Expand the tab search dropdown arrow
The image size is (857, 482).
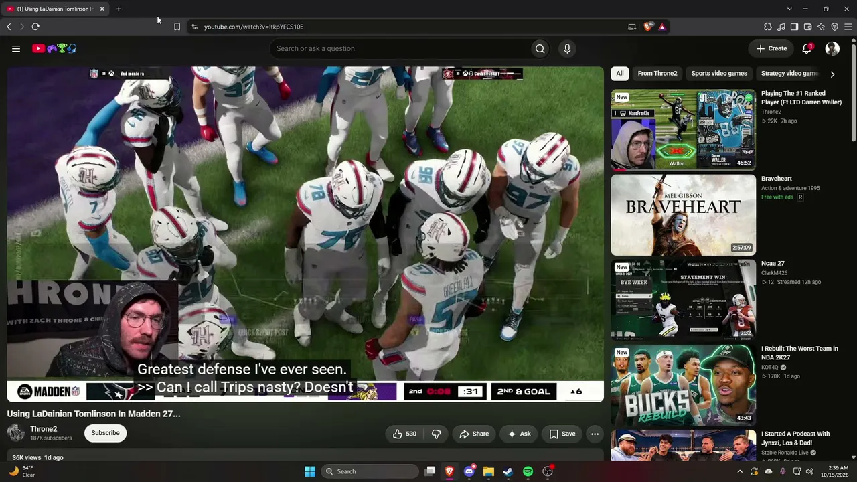click(x=789, y=9)
